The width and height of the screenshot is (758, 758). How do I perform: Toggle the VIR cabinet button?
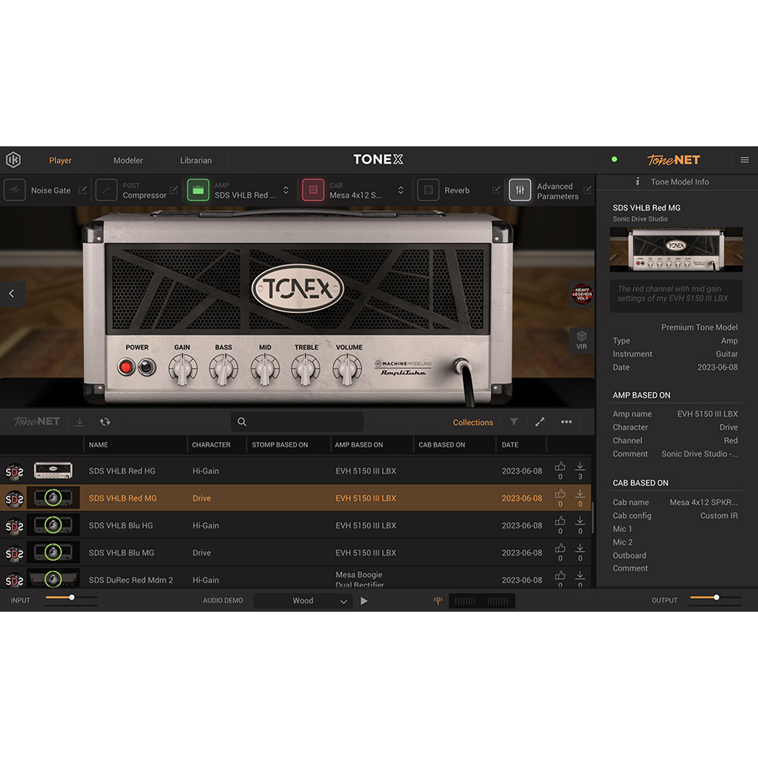(581, 340)
